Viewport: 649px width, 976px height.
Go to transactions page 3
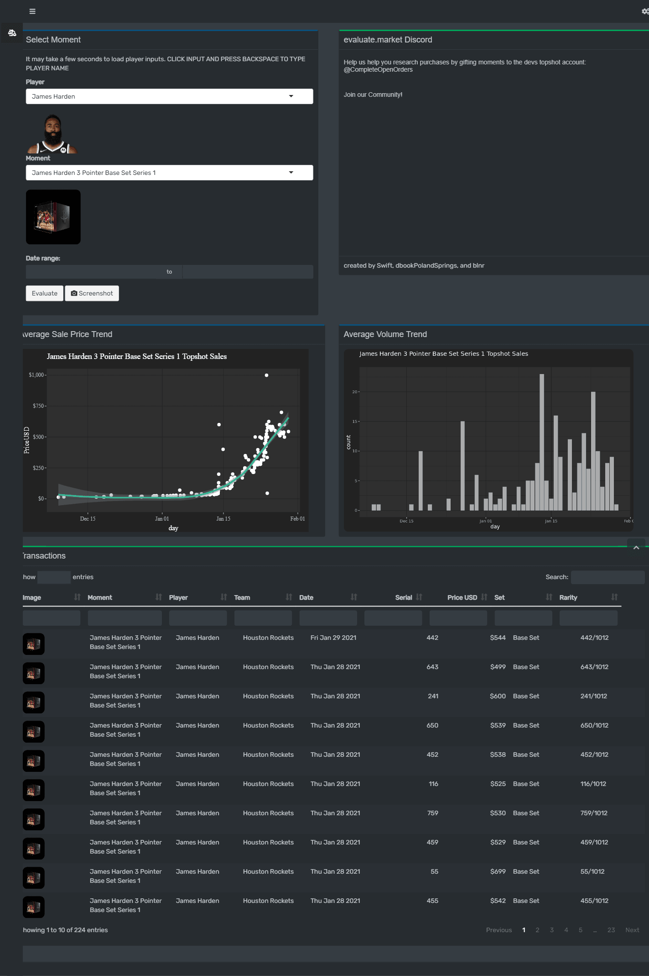[x=552, y=930]
